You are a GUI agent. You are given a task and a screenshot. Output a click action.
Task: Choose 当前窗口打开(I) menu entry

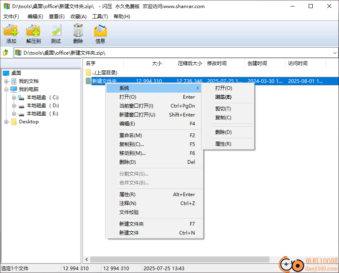click(x=154, y=106)
